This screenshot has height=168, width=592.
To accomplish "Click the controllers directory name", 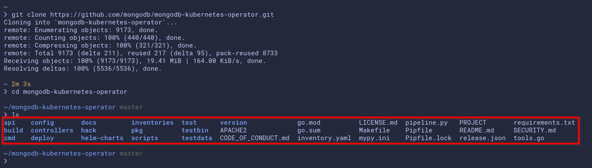I will coord(52,130).
